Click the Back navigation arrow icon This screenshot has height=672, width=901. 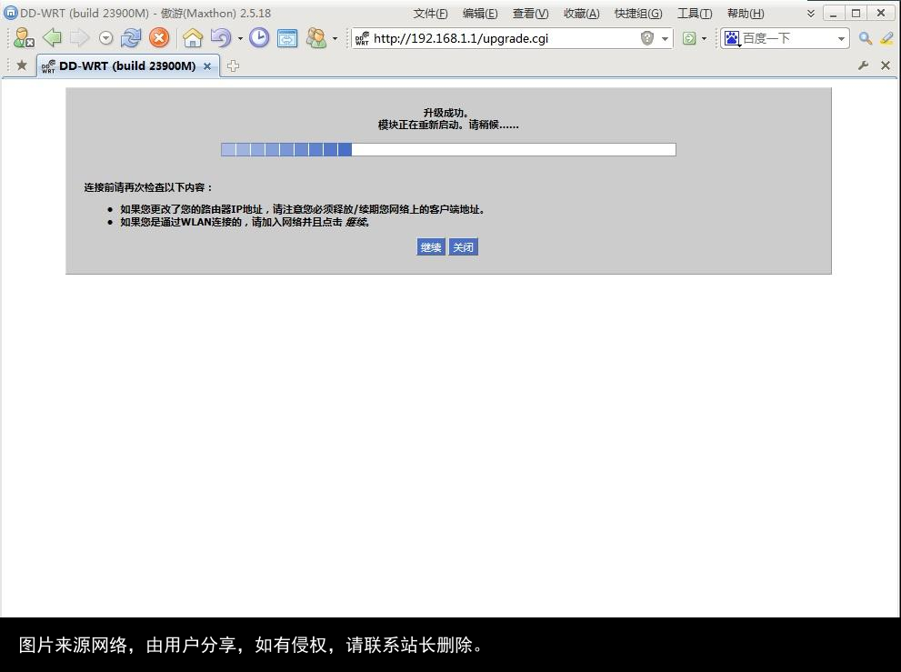[x=54, y=38]
